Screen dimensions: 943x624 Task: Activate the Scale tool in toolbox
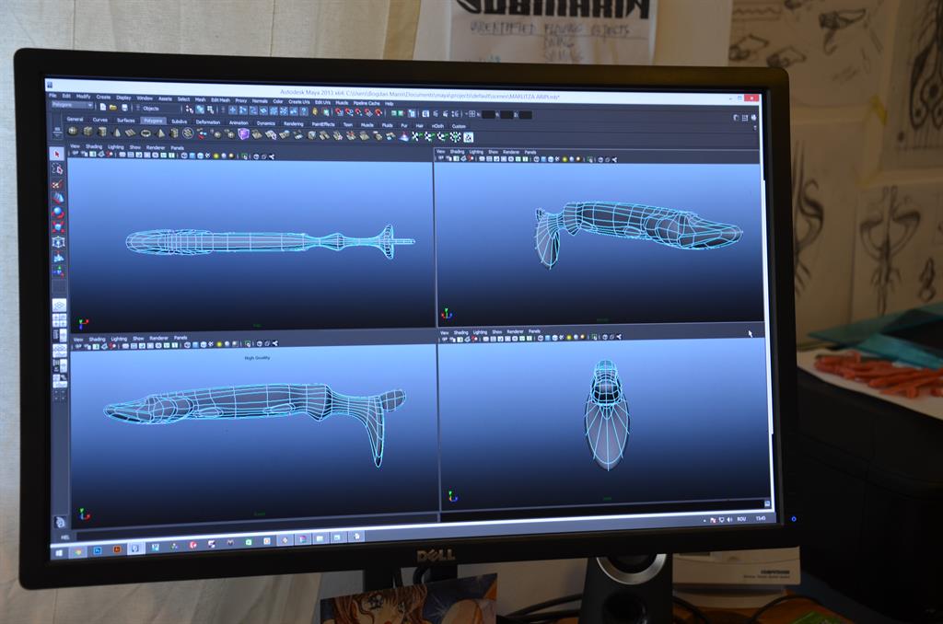coord(58,226)
